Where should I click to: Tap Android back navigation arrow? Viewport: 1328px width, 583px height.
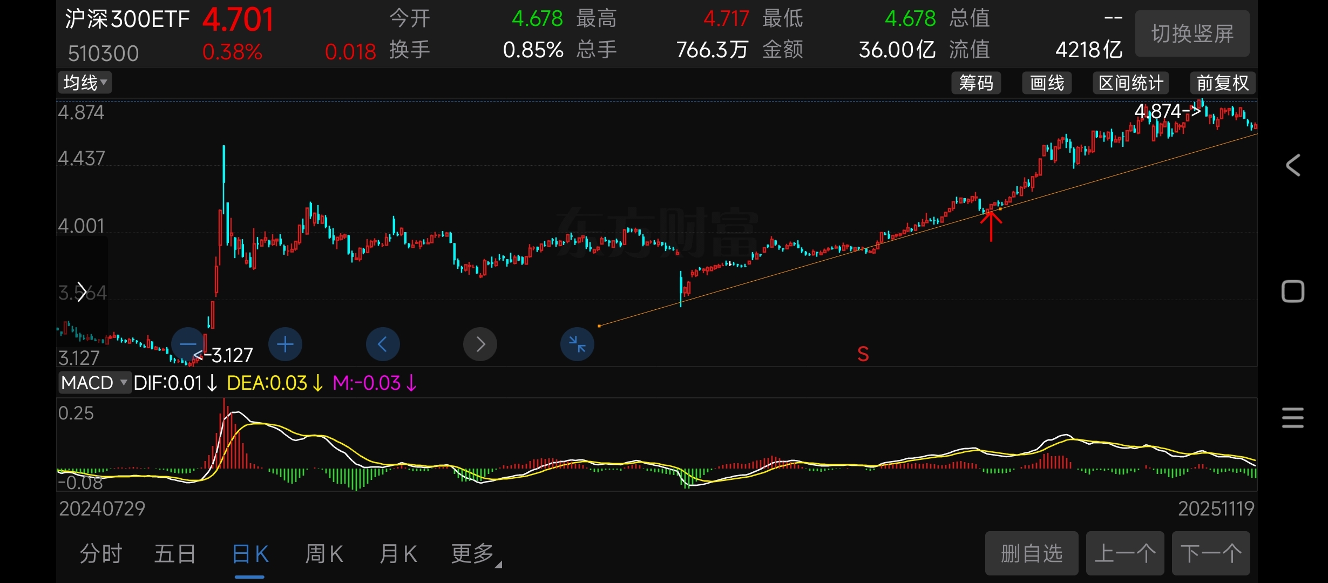pyautogui.click(x=1293, y=165)
